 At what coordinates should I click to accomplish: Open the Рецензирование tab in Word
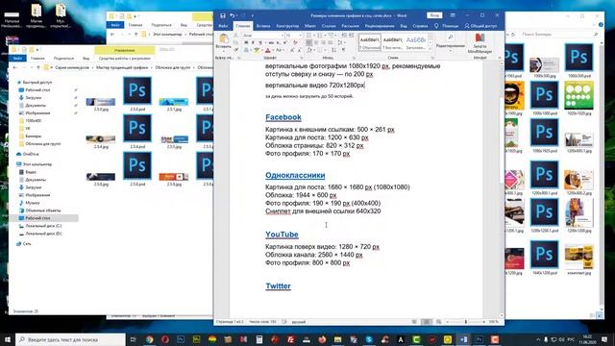tap(380, 26)
